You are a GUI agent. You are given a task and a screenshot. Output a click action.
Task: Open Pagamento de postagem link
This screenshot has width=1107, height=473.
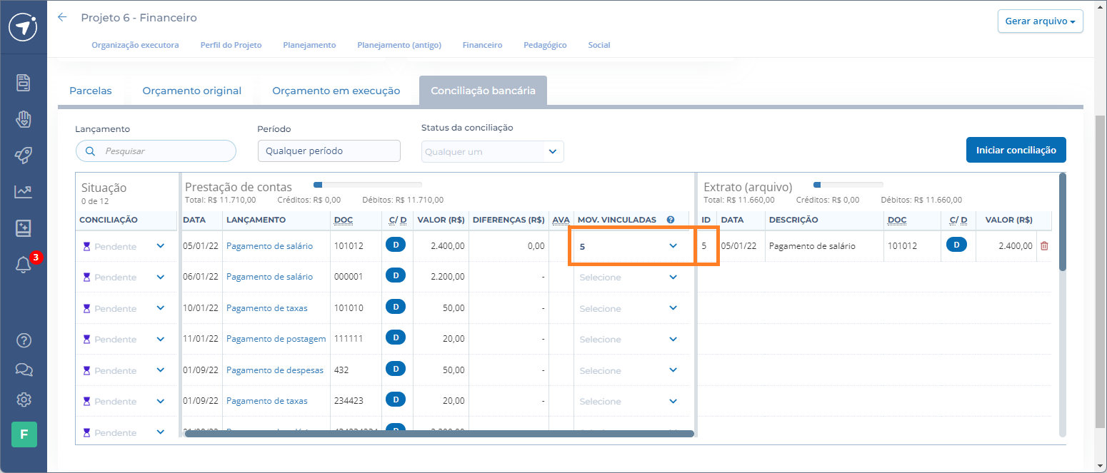276,339
